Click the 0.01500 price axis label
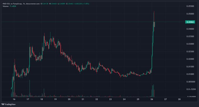Screen dimensions: 199x107 (190, 67)
